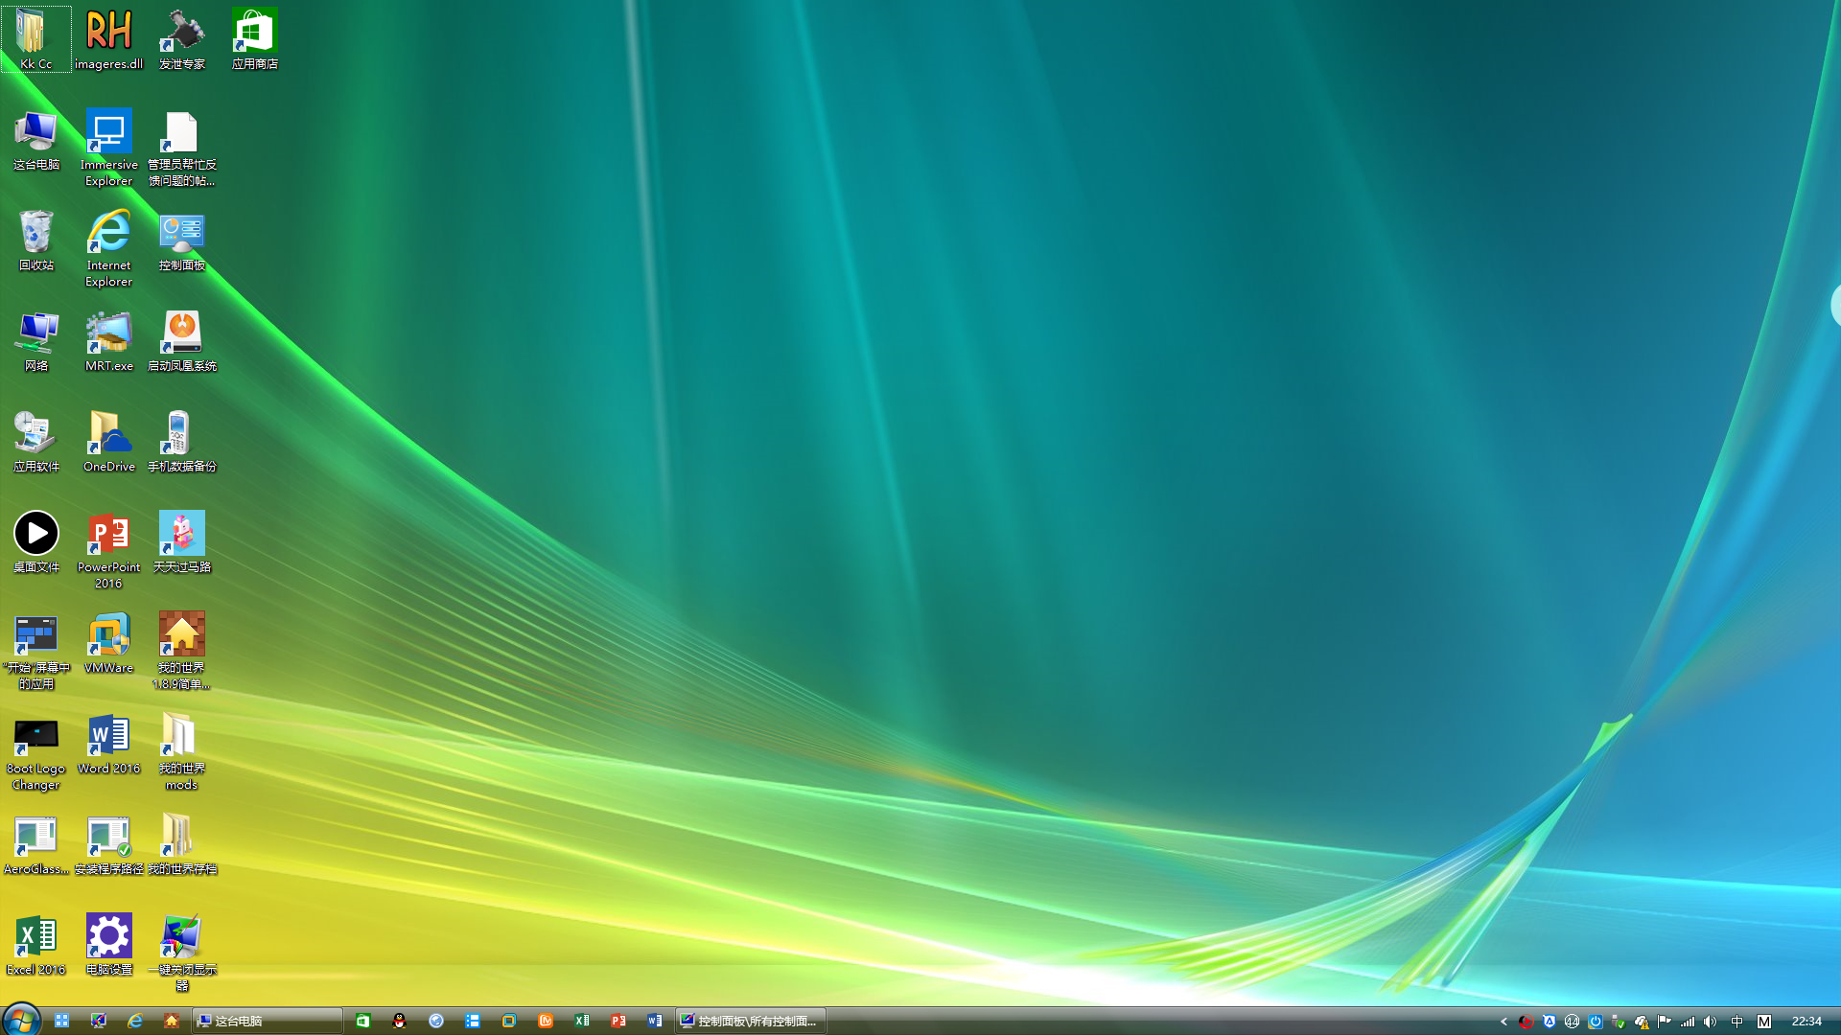This screenshot has height=1035, width=1841.
Task: Switch to 控制面板\所有控制面板 taskbar window
Action: pos(752,1022)
